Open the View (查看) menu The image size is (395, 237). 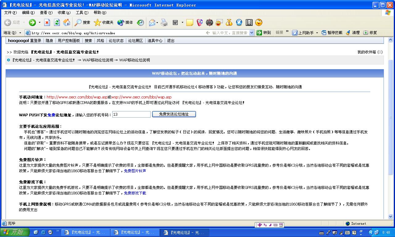(x=46, y=13)
